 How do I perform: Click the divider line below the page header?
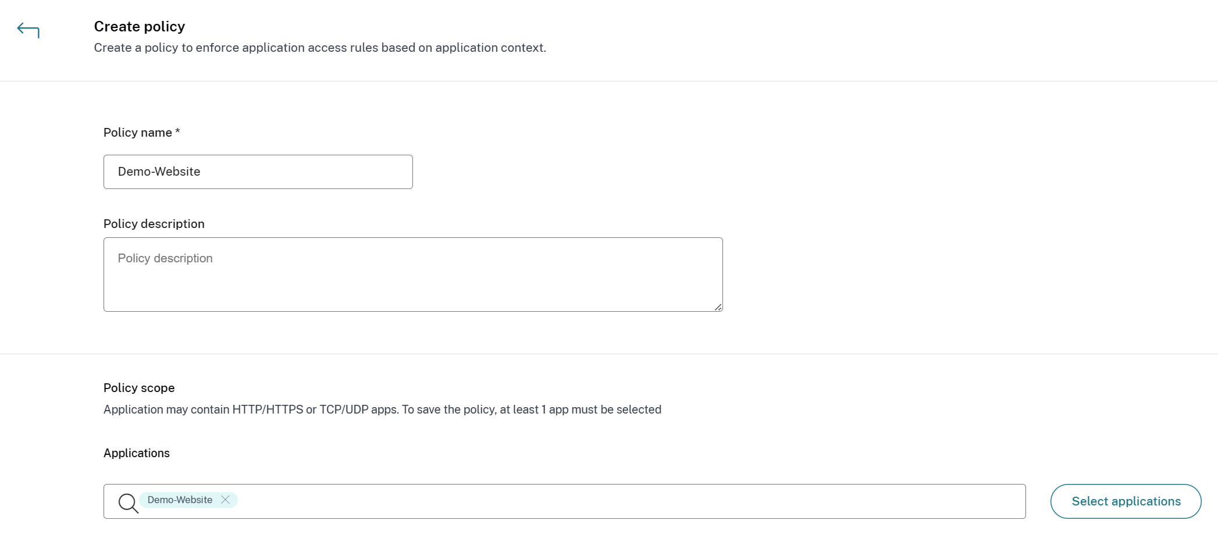pyautogui.click(x=609, y=81)
